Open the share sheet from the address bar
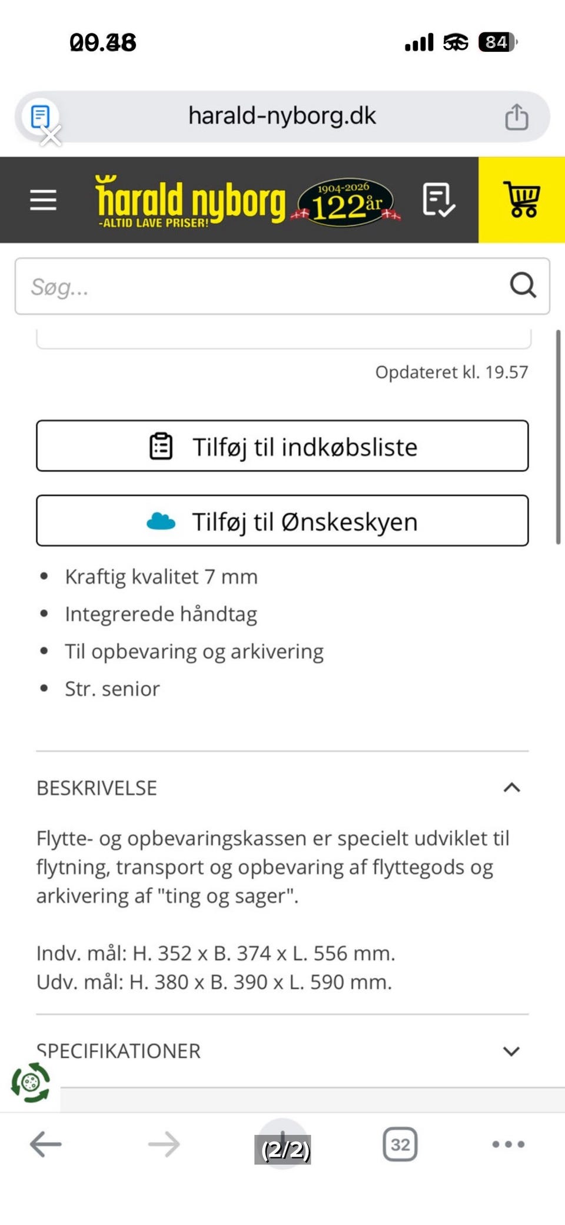The width and height of the screenshot is (565, 1225). tap(518, 115)
